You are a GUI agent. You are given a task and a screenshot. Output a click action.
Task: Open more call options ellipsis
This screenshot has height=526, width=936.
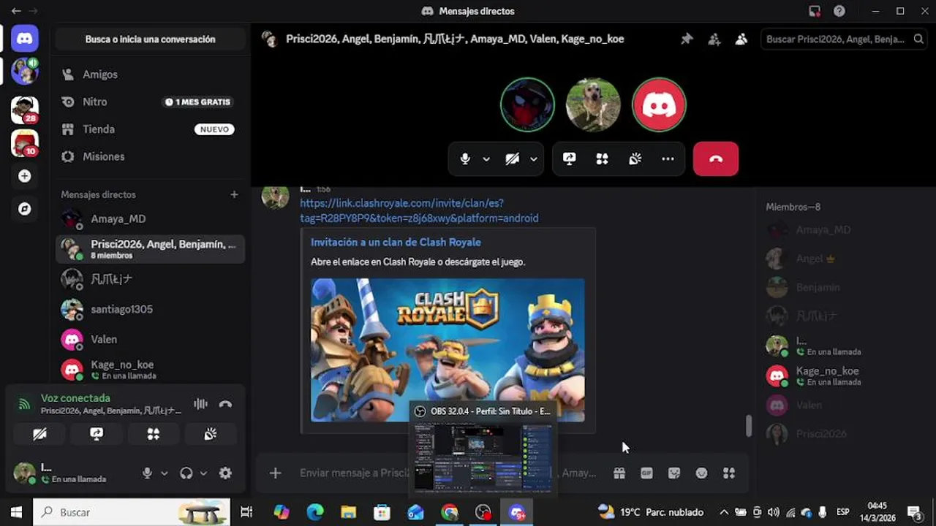[668, 159]
